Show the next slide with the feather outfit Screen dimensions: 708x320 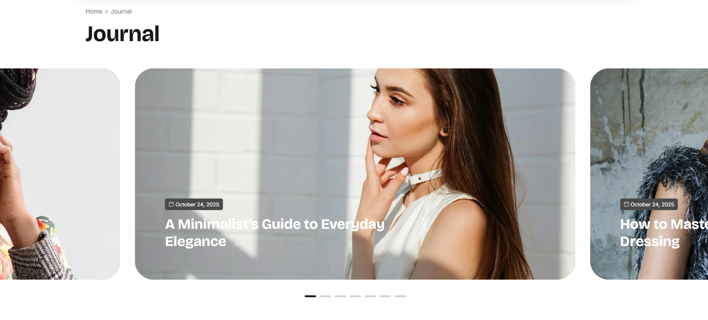649,150
